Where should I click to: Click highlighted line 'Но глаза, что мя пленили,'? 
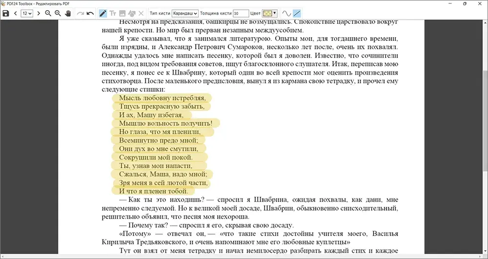click(x=160, y=132)
